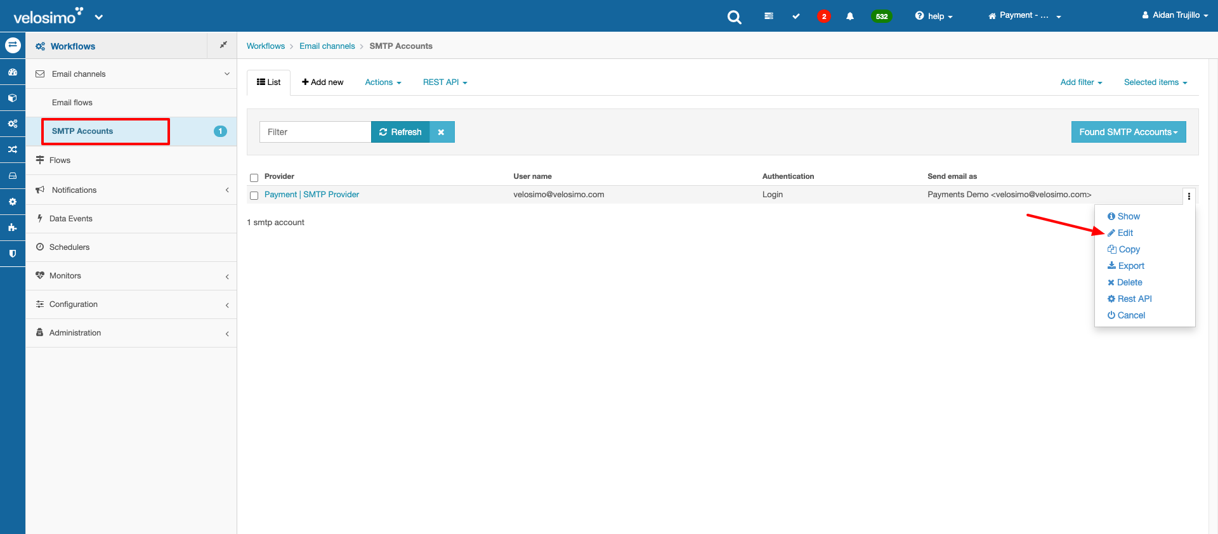Image resolution: width=1218 pixels, height=534 pixels.
Task: Go to Workflows breadcrumb link
Action: coord(266,46)
